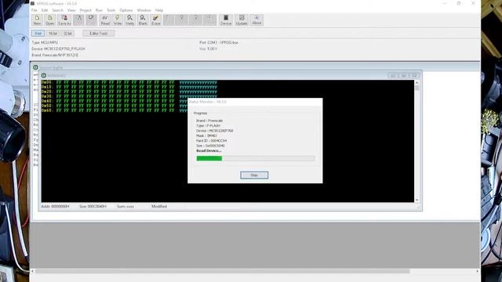Image resolution: width=502 pixels, height=282 pixels.
Task: Click the app icon in the title bar
Action: (x=32, y=3)
